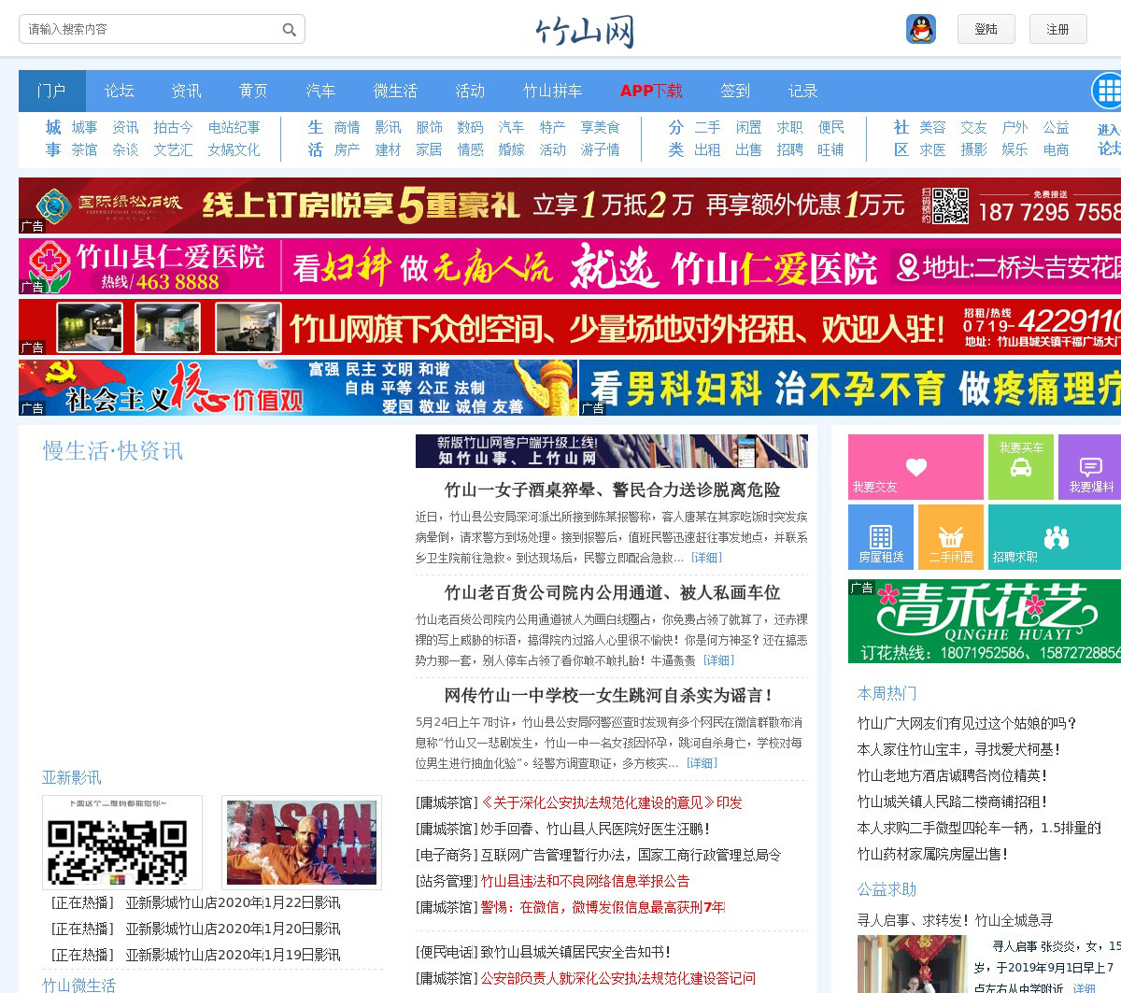Viewport: 1121px width, 993px height.
Task: Click the Jason Statham movie thumbnail
Action: [x=301, y=843]
